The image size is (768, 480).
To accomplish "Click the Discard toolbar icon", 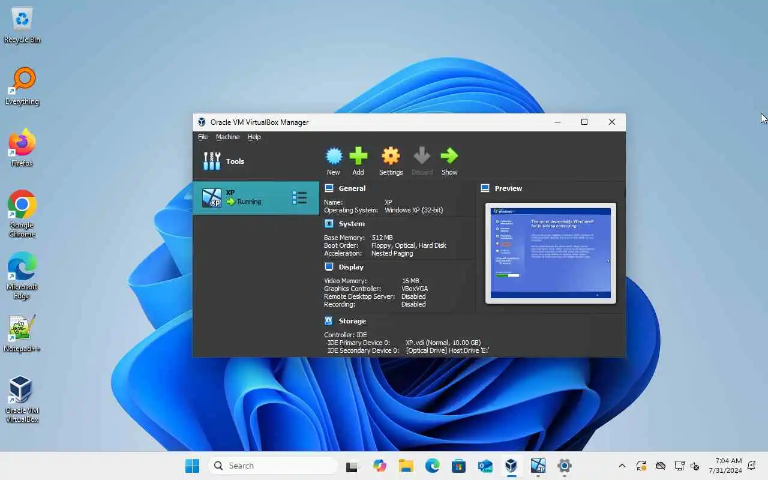I will (422, 157).
